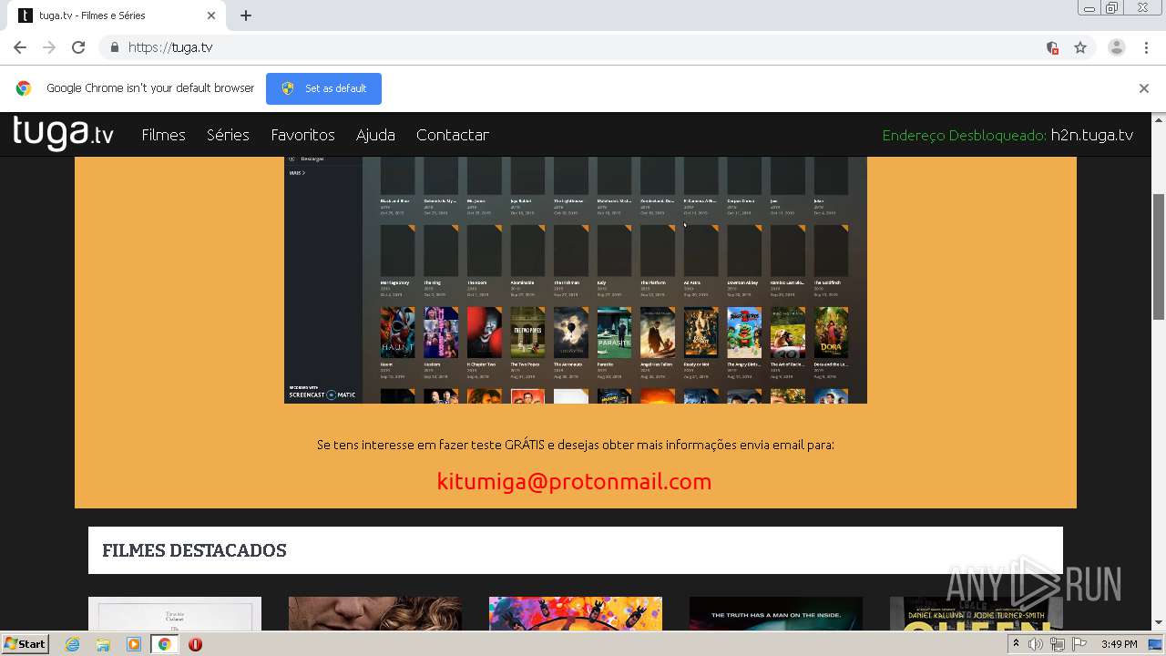Bookmark the page with the star icon

[1080, 47]
